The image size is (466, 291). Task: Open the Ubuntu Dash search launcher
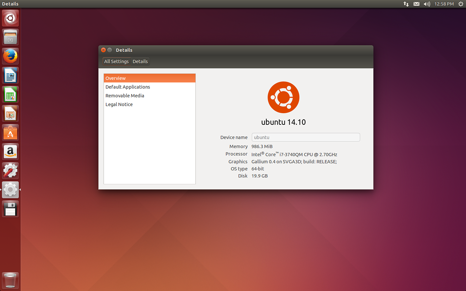point(10,18)
